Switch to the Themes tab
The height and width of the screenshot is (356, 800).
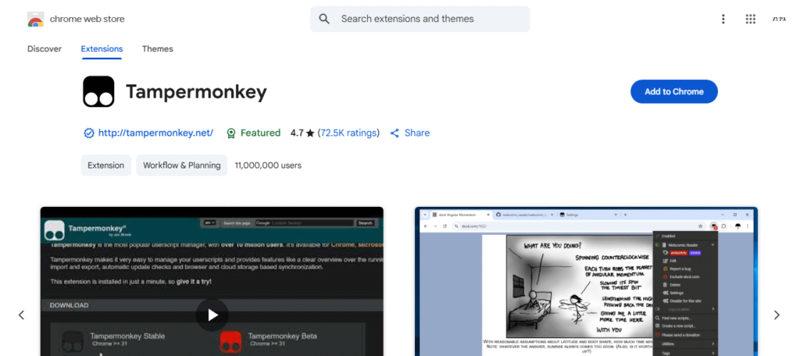pyautogui.click(x=157, y=48)
